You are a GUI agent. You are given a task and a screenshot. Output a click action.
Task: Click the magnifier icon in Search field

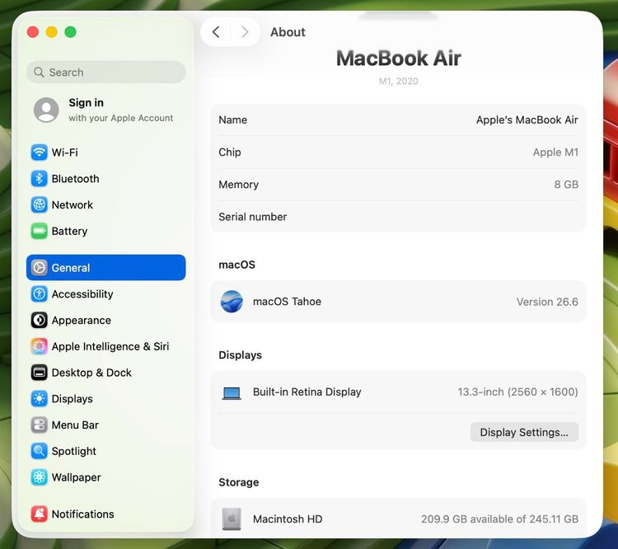click(39, 73)
